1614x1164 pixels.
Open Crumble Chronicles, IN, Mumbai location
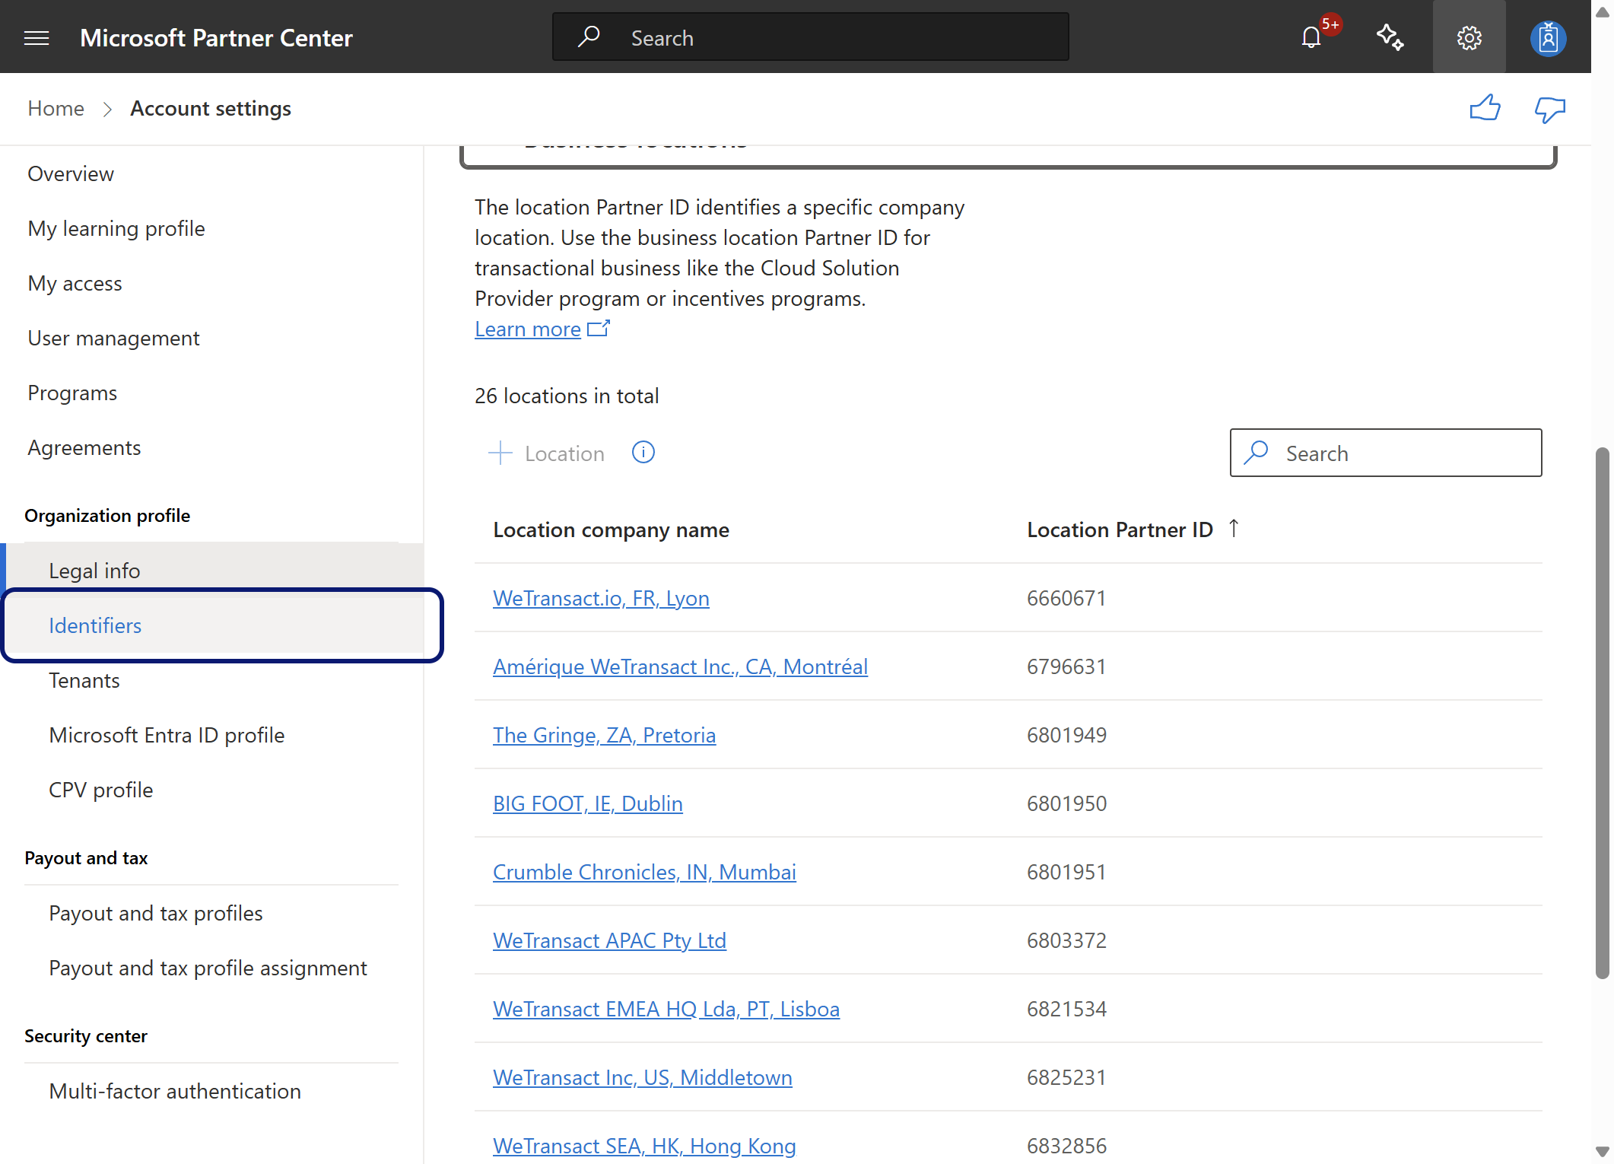coord(644,872)
